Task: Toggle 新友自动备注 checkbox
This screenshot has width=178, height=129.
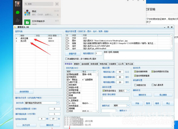Action: [x=104, y=91]
